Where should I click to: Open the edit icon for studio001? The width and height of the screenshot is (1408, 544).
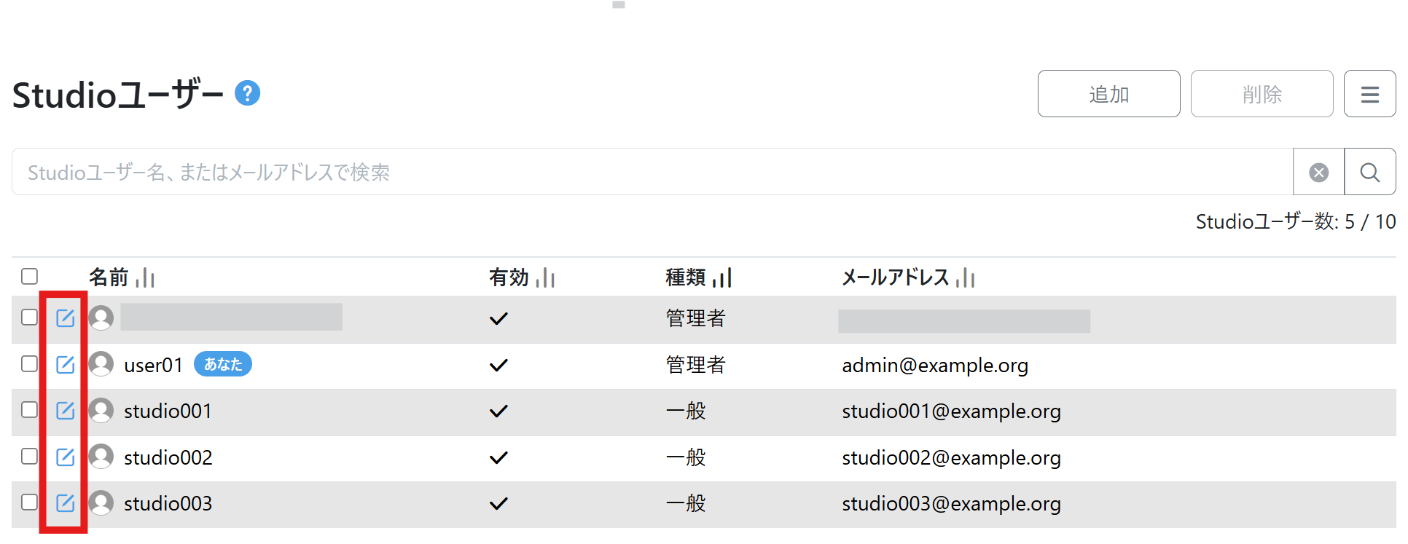pos(66,411)
